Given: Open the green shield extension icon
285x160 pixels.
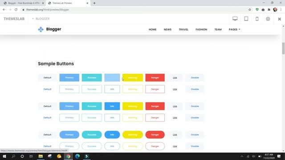Looking at the screenshot, I should click(257, 10).
